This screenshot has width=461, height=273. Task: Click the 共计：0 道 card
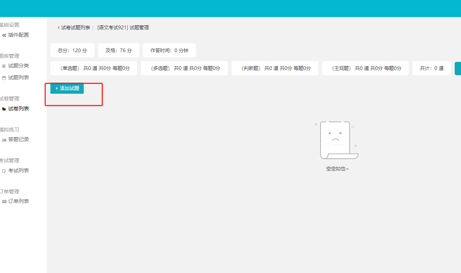(x=432, y=68)
